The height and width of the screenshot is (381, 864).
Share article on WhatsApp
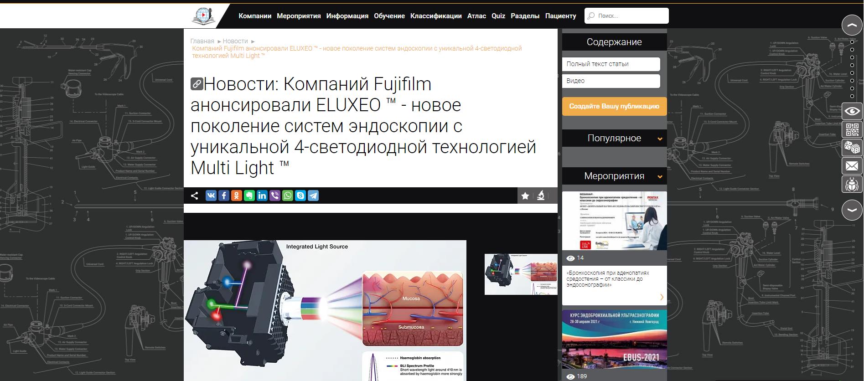point(288,196)
